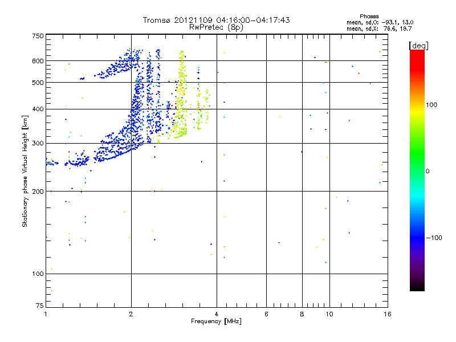This screenshot has height=342, width=456.
Task: Click the 'mean, sd,O: -93.1, 13.0' line
Action: (380, 22)
